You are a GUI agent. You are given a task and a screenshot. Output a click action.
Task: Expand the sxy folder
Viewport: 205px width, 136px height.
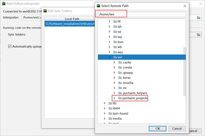click(110, 37)
